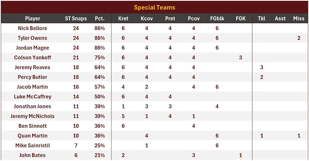Click Colson Yankoff's name cell
Screen dimensions: 309x161
[x=33, y=58]
